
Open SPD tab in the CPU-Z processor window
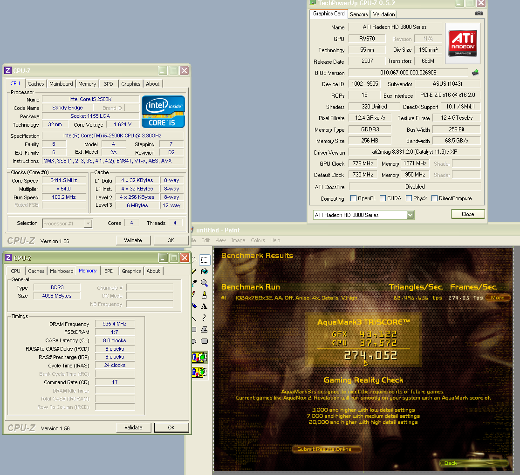(x=109, y=84)
